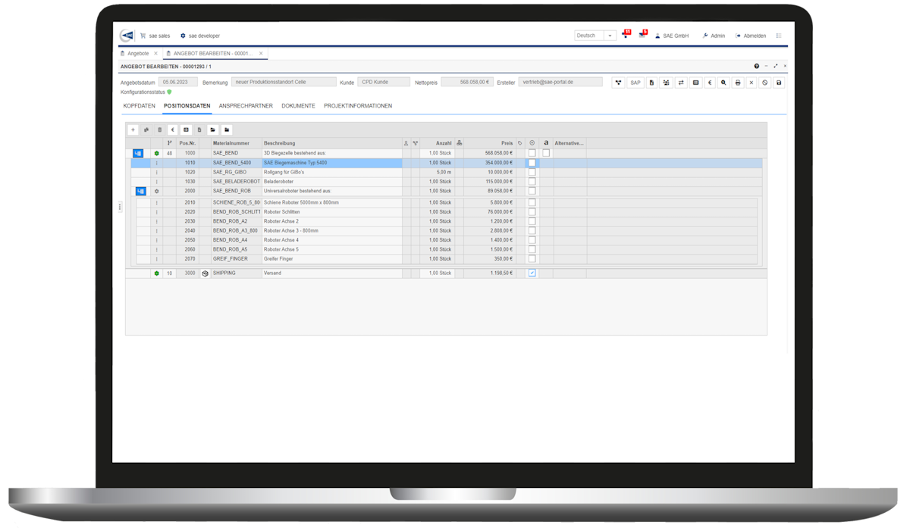Collapse the 3D Biegezelle assembly

pyautogui.click(x=139, y=152)
